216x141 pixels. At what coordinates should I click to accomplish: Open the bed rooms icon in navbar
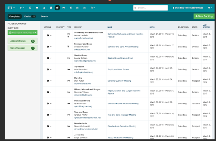[63, 8]
